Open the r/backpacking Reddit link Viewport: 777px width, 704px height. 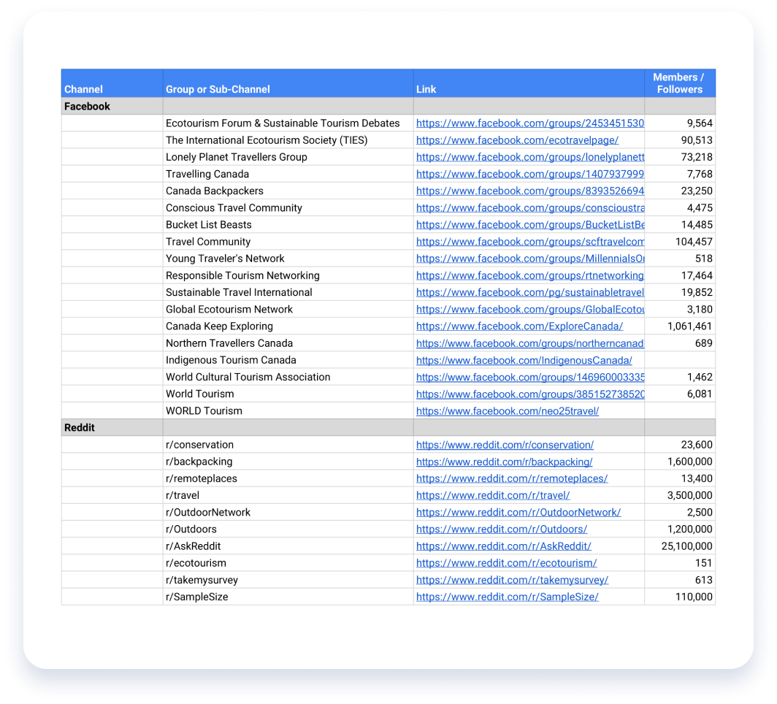pyautogui.click(x=504, y=462)
